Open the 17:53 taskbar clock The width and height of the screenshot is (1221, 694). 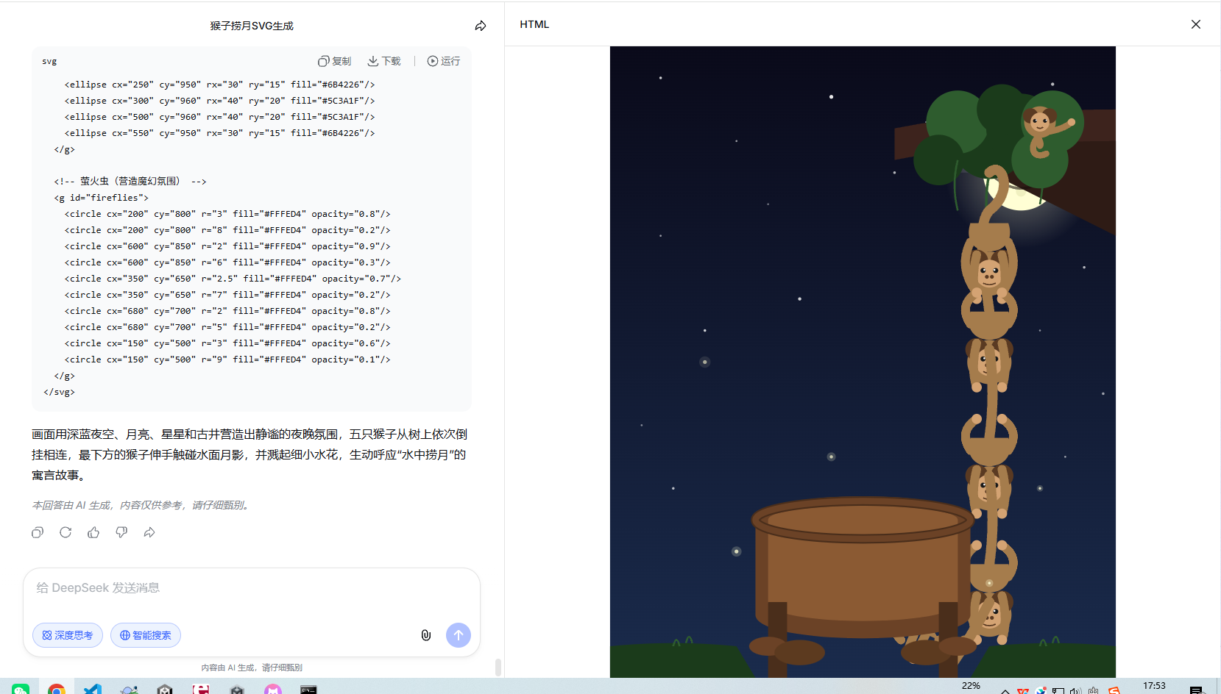click(1154, 686)
